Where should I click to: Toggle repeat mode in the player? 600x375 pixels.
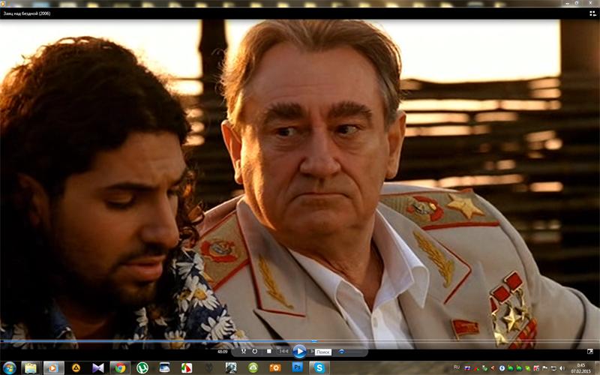tap(255, 351)
